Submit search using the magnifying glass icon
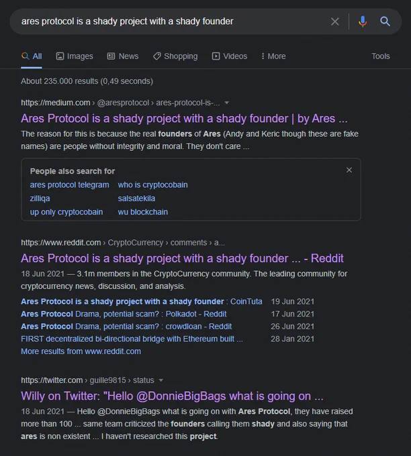This screenshot has height=456, width=411. click(385, 21)
